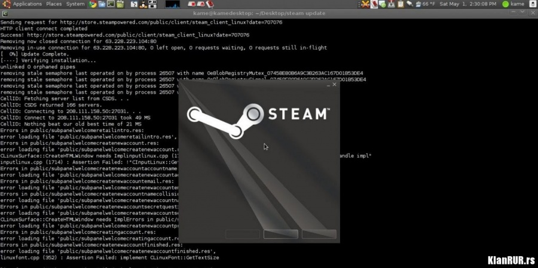
Task: Open the System menu
Action: [75, 4]
